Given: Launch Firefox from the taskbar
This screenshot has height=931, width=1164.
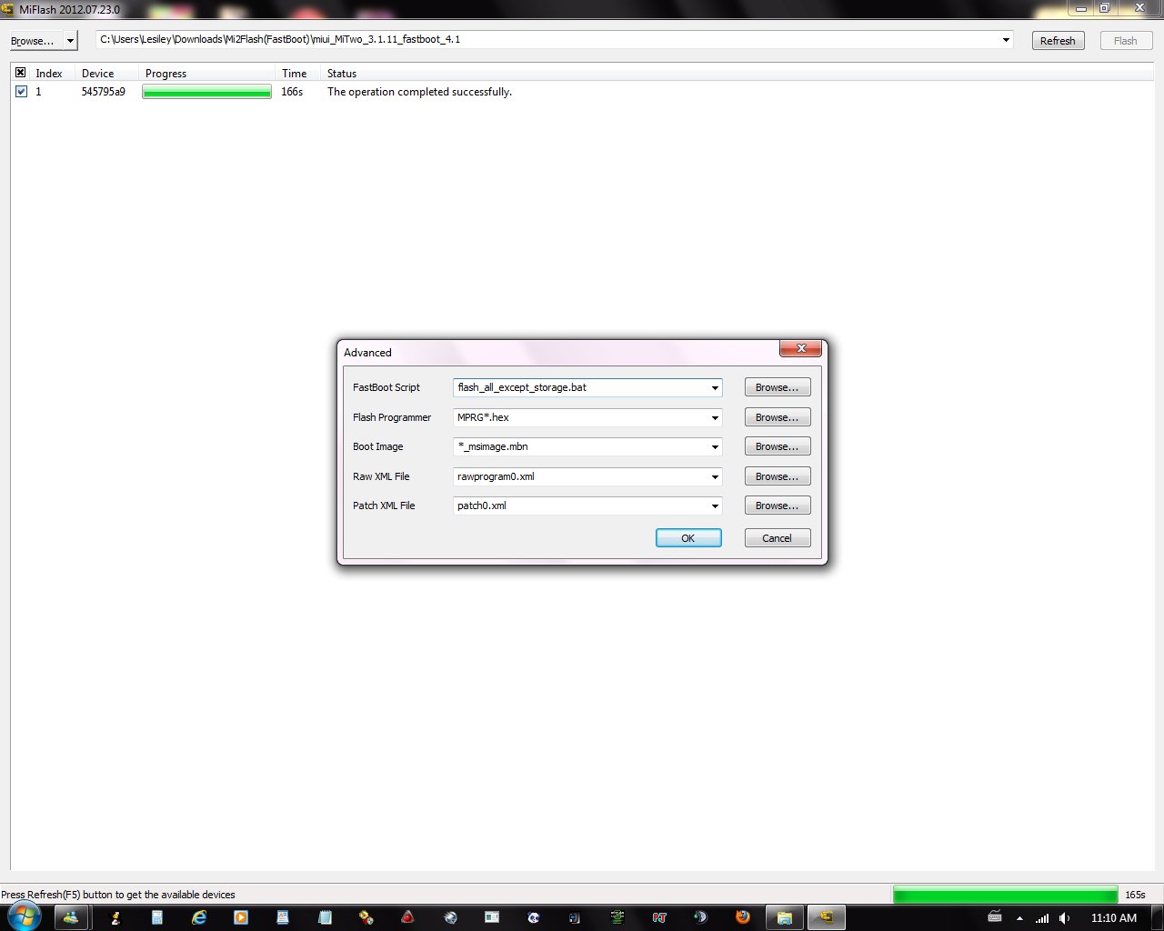Looking at the screenshot, I should pos(743,917).
